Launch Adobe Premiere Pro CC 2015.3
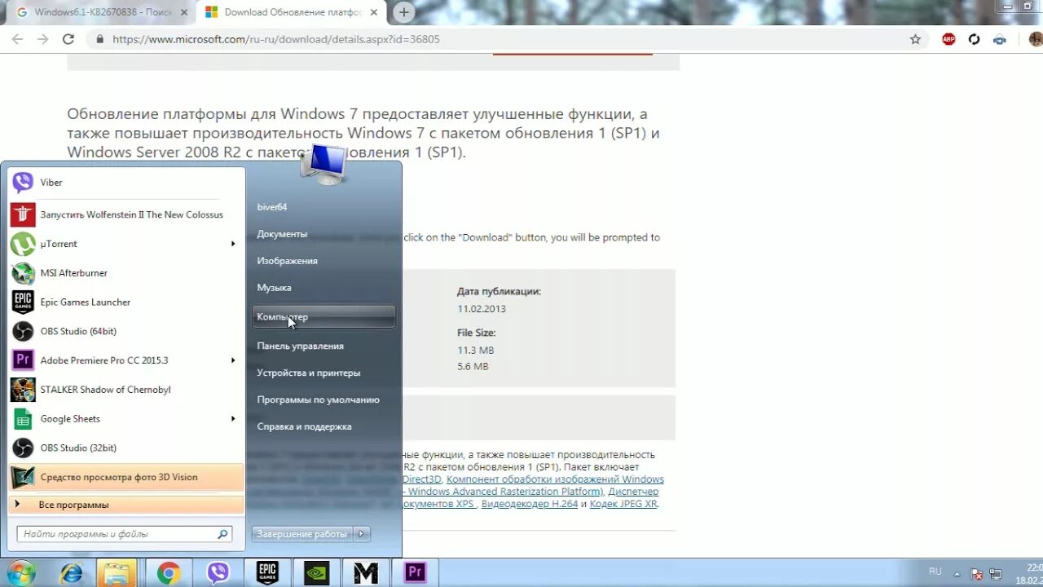Screen dimensions: 1043x587 click(x=126, y=360)
